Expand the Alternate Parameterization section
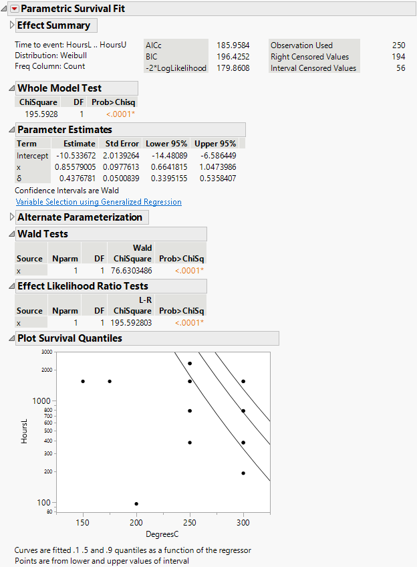This screenshot has width=417, height=567. tap(12, 217)
